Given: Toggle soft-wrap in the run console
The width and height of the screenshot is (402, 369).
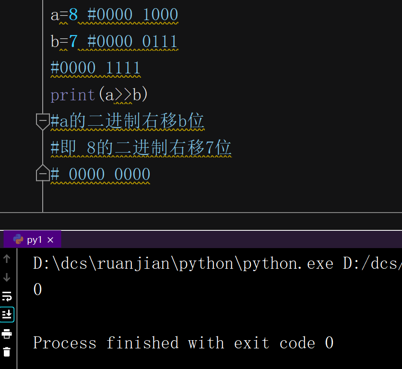Looking at the screenshot, I should click(7, 296).
